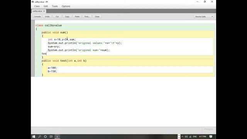Restore down the editor window
The width and height of the screenshot is (247, 139).
(205, 2)
